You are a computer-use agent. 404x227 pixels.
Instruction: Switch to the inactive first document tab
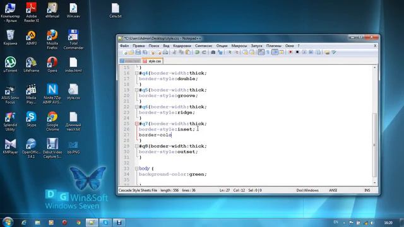coord(130,61)
